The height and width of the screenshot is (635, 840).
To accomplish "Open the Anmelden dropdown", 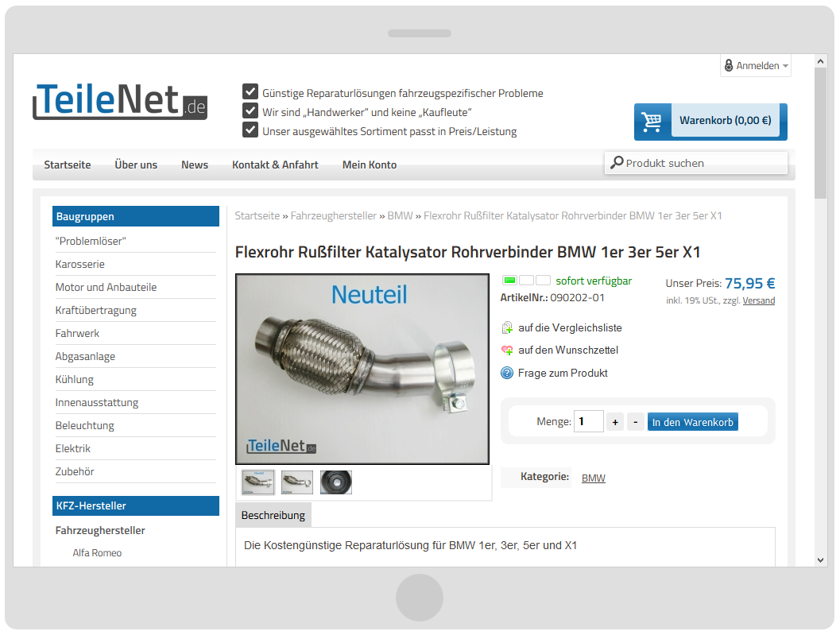I will click(756, 65).
